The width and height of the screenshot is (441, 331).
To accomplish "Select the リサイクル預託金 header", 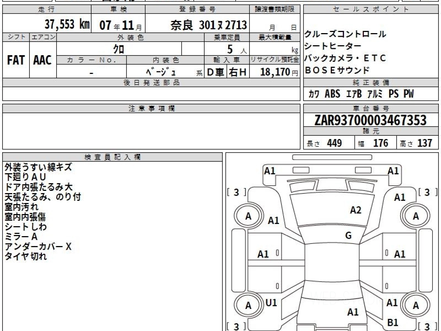I will [x=275, y=60].
